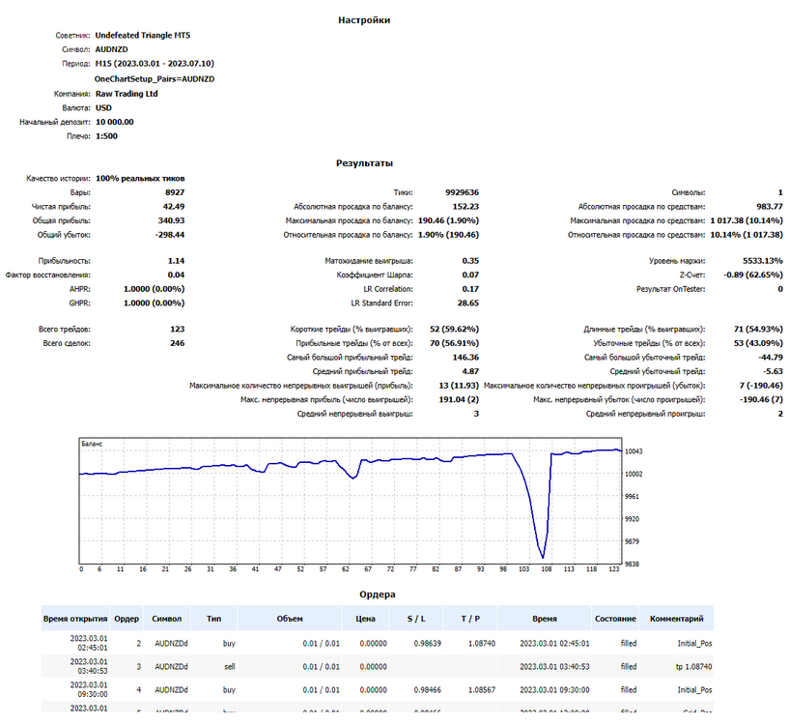Image resolution: width=789 pixels, height=725 pixels.
Task: Click the OneChartSetup_Pairs=AUDNZD parameter line
Action: tap(155, 79)
